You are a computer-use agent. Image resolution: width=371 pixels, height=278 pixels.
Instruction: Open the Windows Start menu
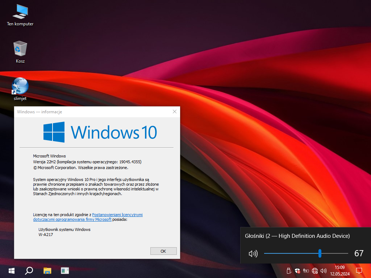11,270
